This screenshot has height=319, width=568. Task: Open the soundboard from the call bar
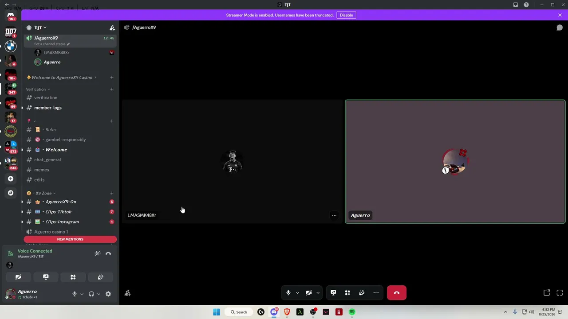point(362,293)
